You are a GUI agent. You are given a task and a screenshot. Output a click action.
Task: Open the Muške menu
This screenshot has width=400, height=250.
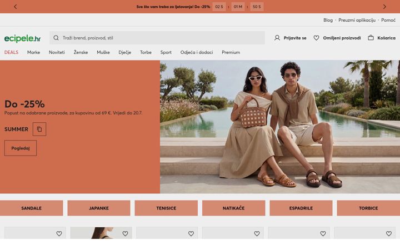(x=103, y=52)
